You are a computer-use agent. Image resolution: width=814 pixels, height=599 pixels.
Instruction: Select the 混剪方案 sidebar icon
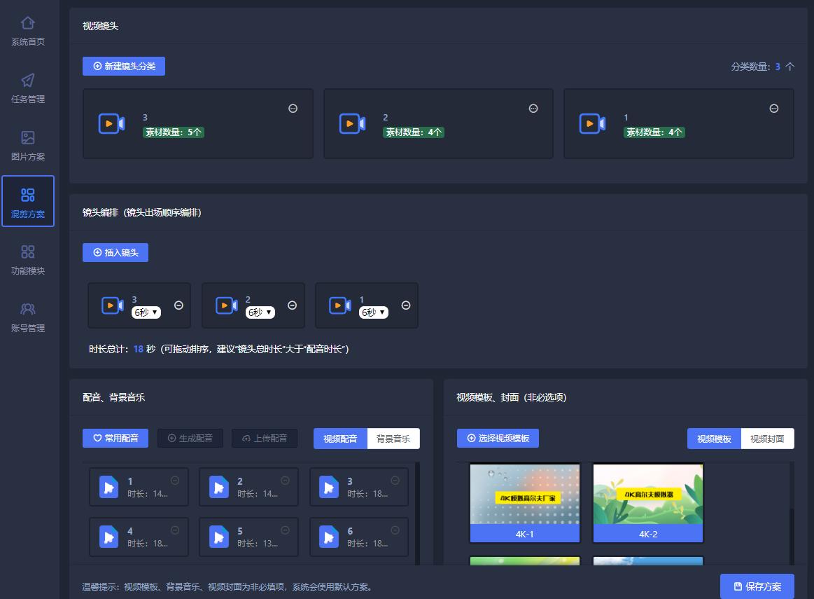[27, 198]
